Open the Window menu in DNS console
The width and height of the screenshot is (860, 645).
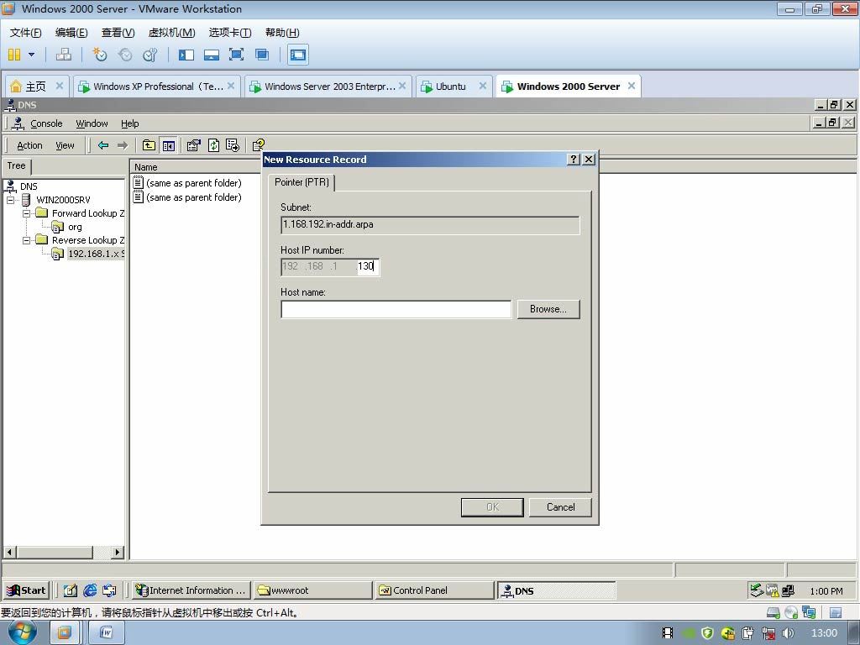[92, 123]
